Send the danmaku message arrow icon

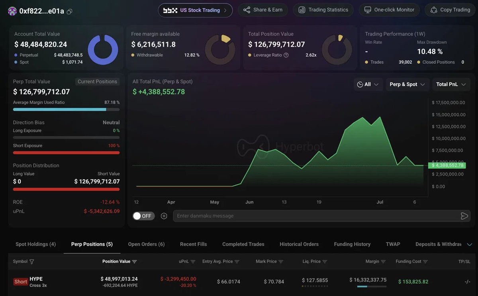(x=464, y=216)
